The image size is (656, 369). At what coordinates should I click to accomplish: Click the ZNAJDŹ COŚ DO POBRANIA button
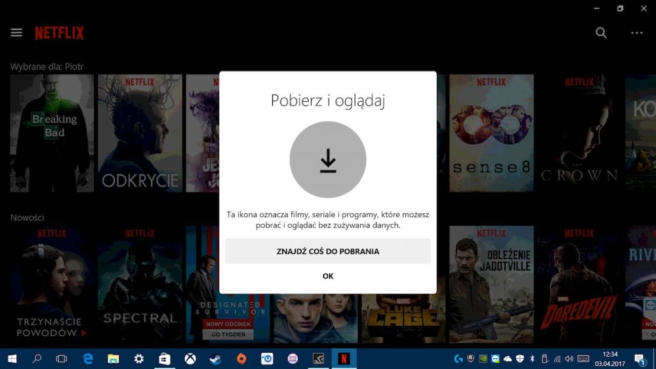pos(328,251)
